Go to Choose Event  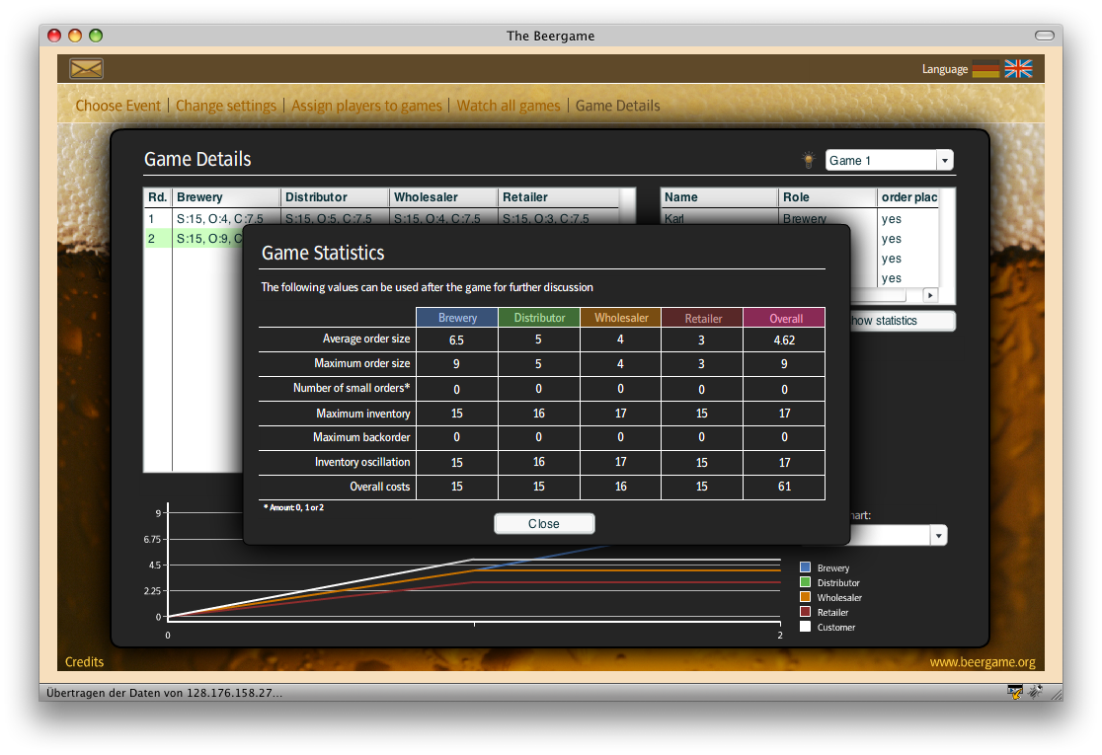point(118,106)
